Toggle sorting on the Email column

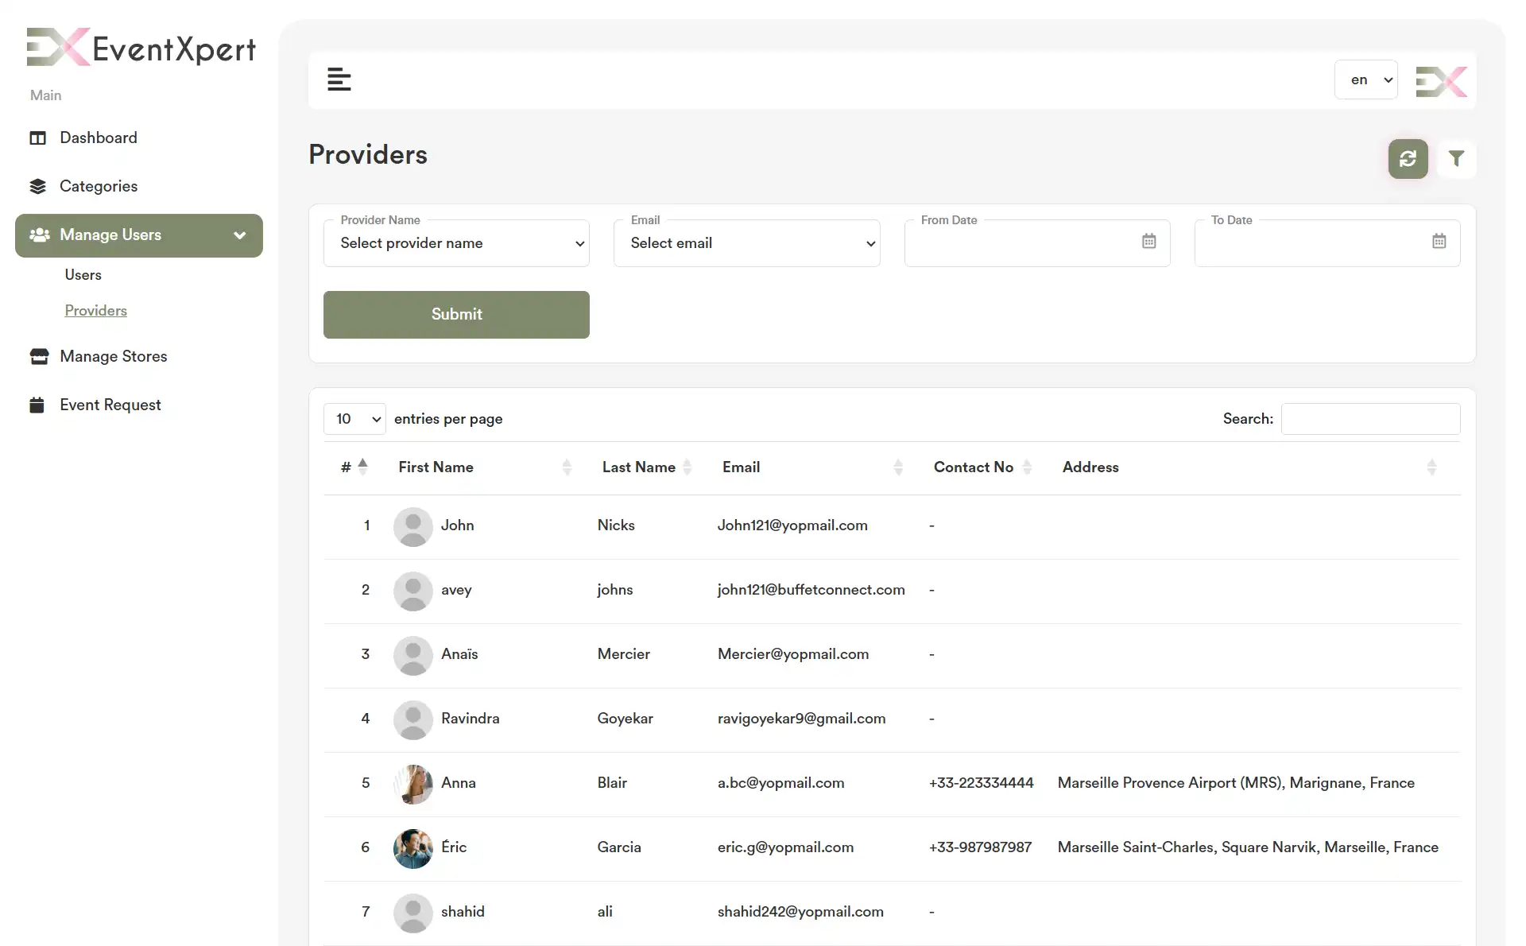coord(898,467)
